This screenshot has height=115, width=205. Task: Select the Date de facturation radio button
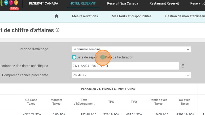[102, 57]
